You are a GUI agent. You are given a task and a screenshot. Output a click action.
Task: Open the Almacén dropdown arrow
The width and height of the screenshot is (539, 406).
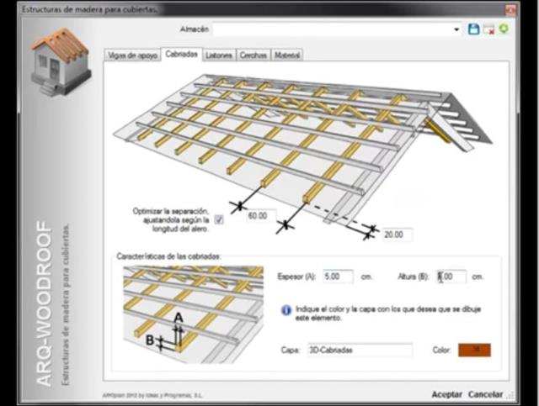pos(456,29)
